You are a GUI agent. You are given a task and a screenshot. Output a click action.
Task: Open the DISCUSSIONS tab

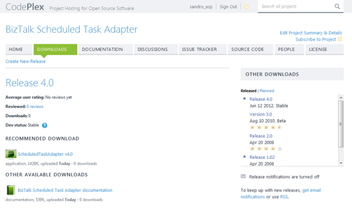[x=156, y=50]
